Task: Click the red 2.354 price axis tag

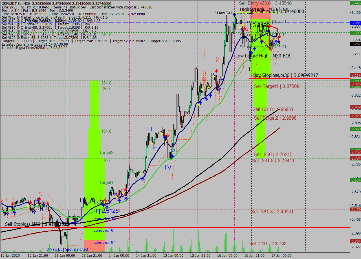Action: coord(355,241)
